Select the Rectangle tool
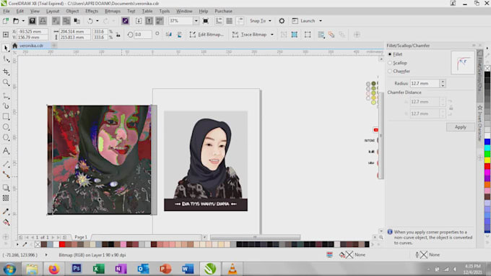Viewport: 491px width, 276px height. (x=6, y=116)
